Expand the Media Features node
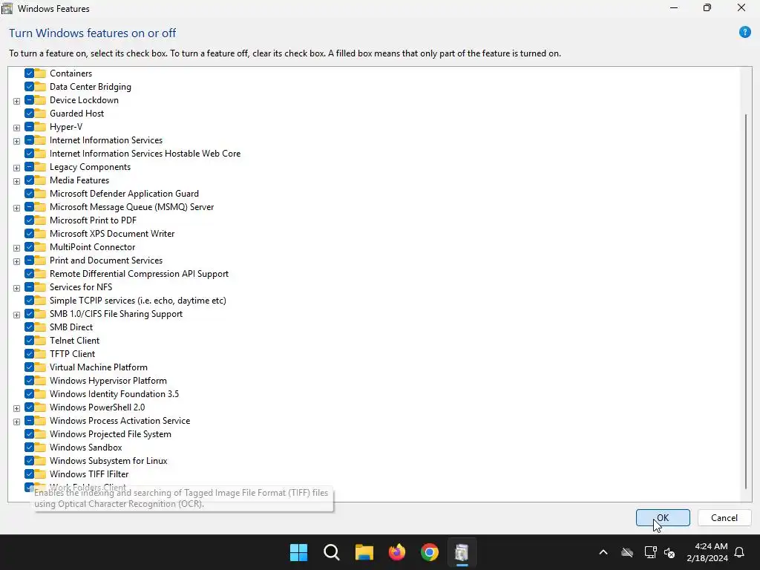This screenshot has height=570, width=760. point(16,181)
